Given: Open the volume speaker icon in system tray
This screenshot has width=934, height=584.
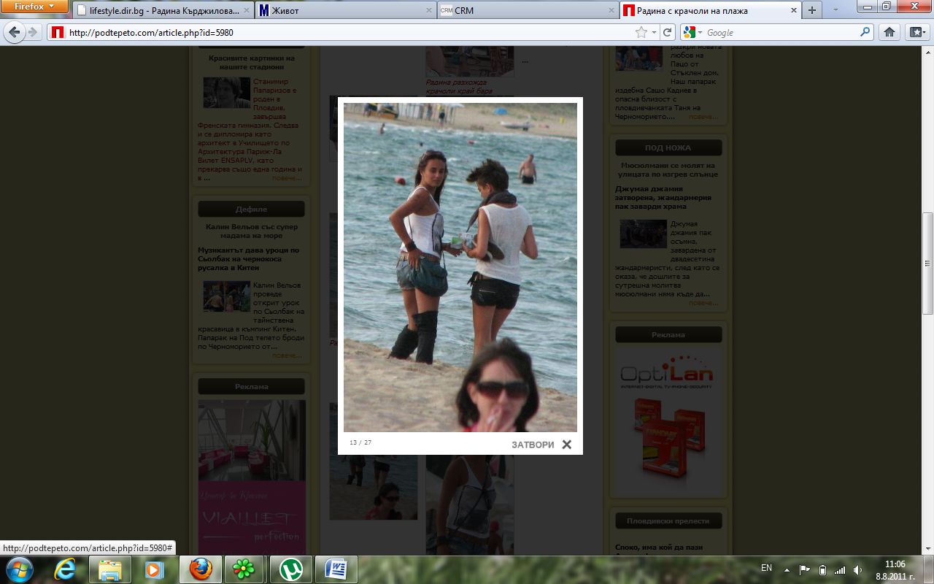Looking at the screenshot, I should [858, 569].
